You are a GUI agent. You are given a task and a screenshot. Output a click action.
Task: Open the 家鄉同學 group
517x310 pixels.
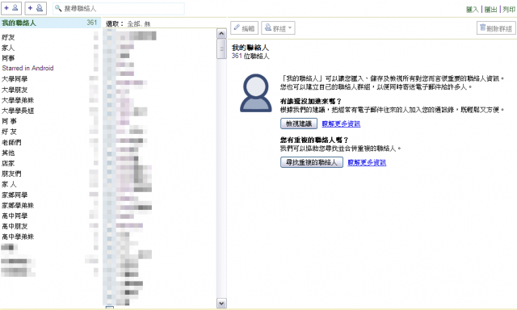pos(15,195)
